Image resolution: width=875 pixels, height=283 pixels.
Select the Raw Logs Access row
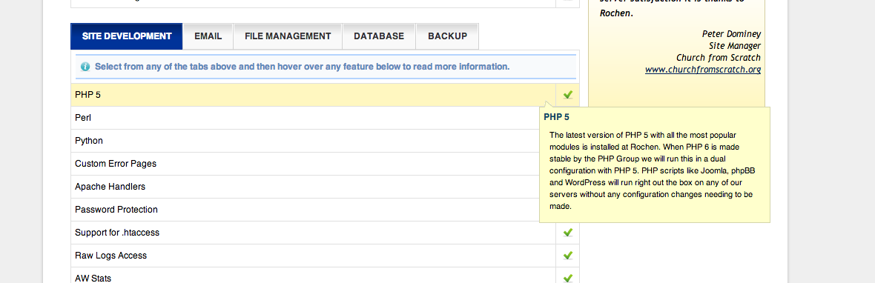pos(325,255)
